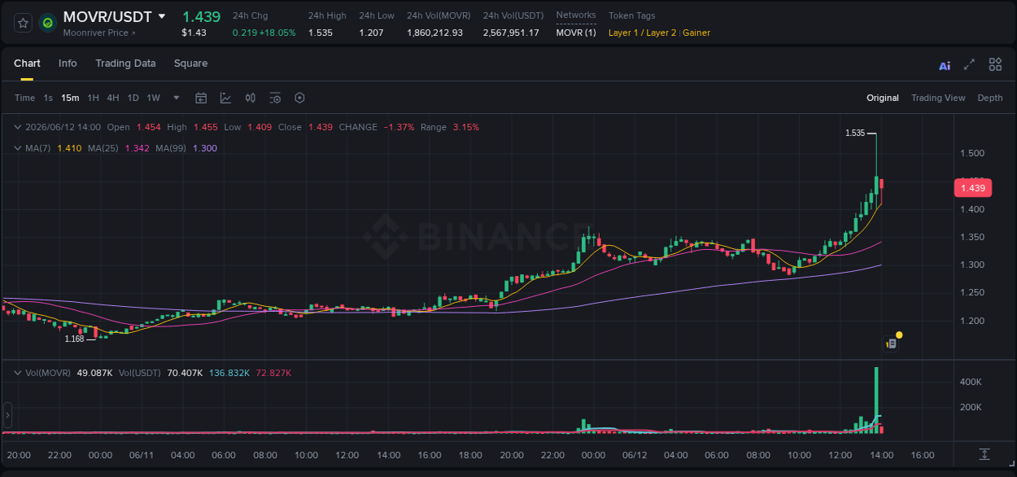Click the Range 3.15% readout
Screen dimensions: 1017x477
(x=450, y=127)
